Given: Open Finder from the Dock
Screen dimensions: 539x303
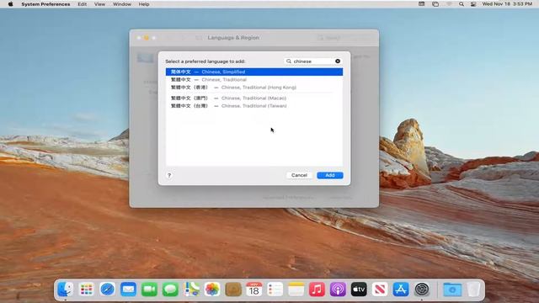Looking at the screenshot, I should pos(66,290).
